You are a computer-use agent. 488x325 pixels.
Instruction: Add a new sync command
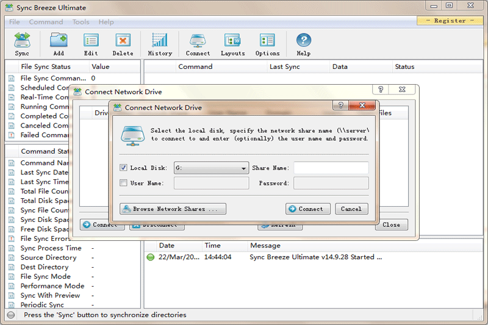pyautogui.click(x=59, y=44)
